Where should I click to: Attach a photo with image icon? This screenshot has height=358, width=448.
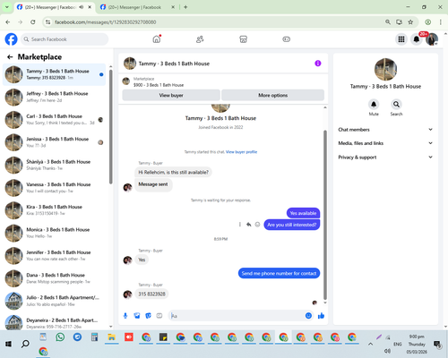(137, 316)
